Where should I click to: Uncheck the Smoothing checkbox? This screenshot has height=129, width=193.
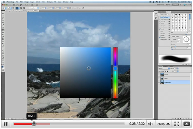click(x=160, y=37)
